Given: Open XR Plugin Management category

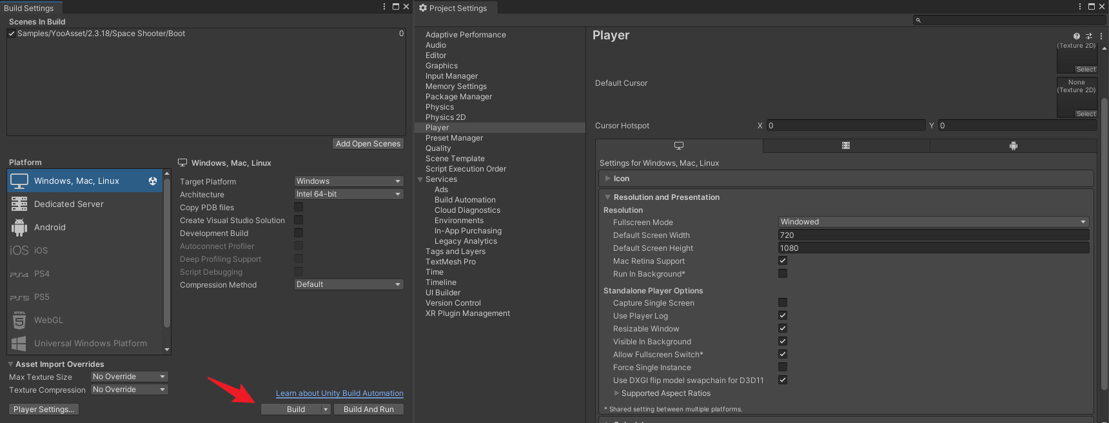Looking at the screenshot, I should click(x=467, y=313).
